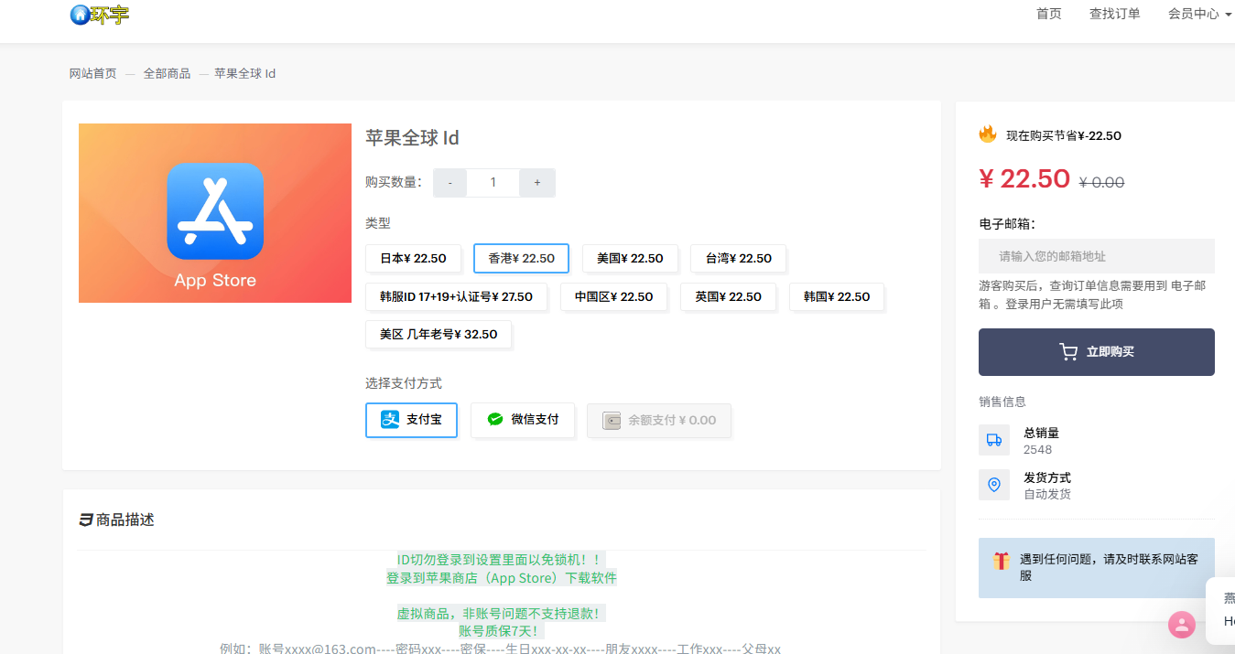Choose 支付宝 as payment method
This screenshot has height=654, width=1235.
coord(411,420)
